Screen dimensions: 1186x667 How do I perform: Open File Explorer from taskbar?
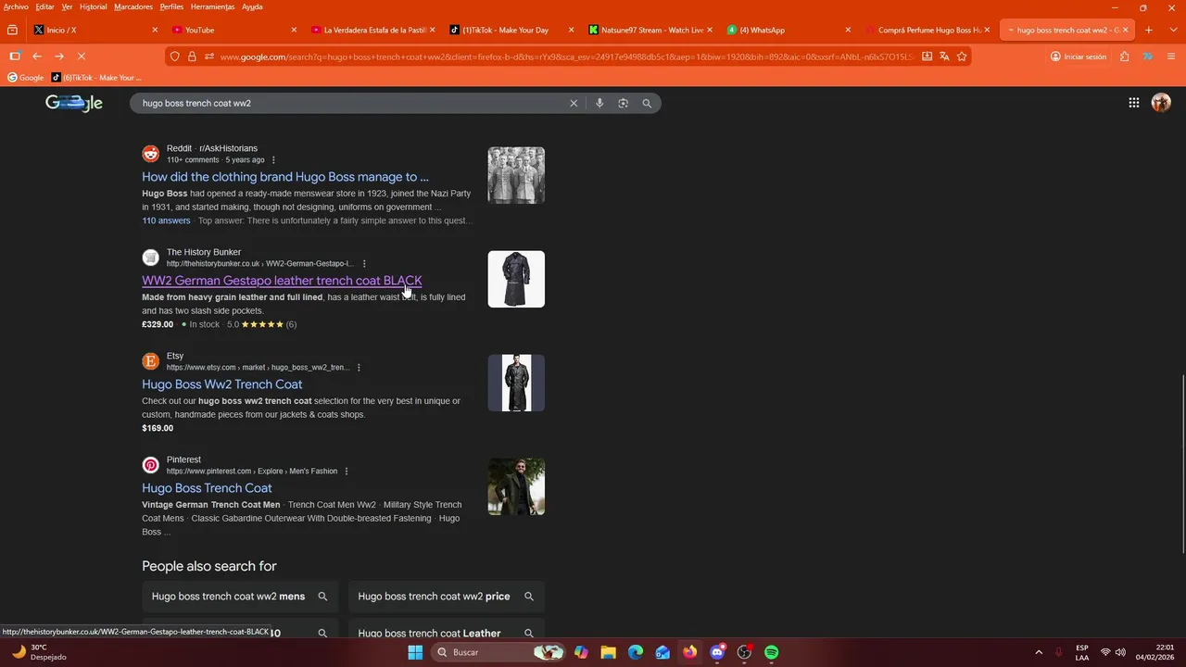tap(608, 652)
